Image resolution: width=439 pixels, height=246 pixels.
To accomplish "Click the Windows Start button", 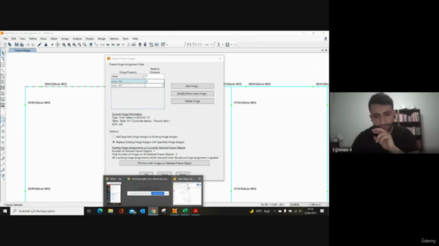I will click(5, 211).
